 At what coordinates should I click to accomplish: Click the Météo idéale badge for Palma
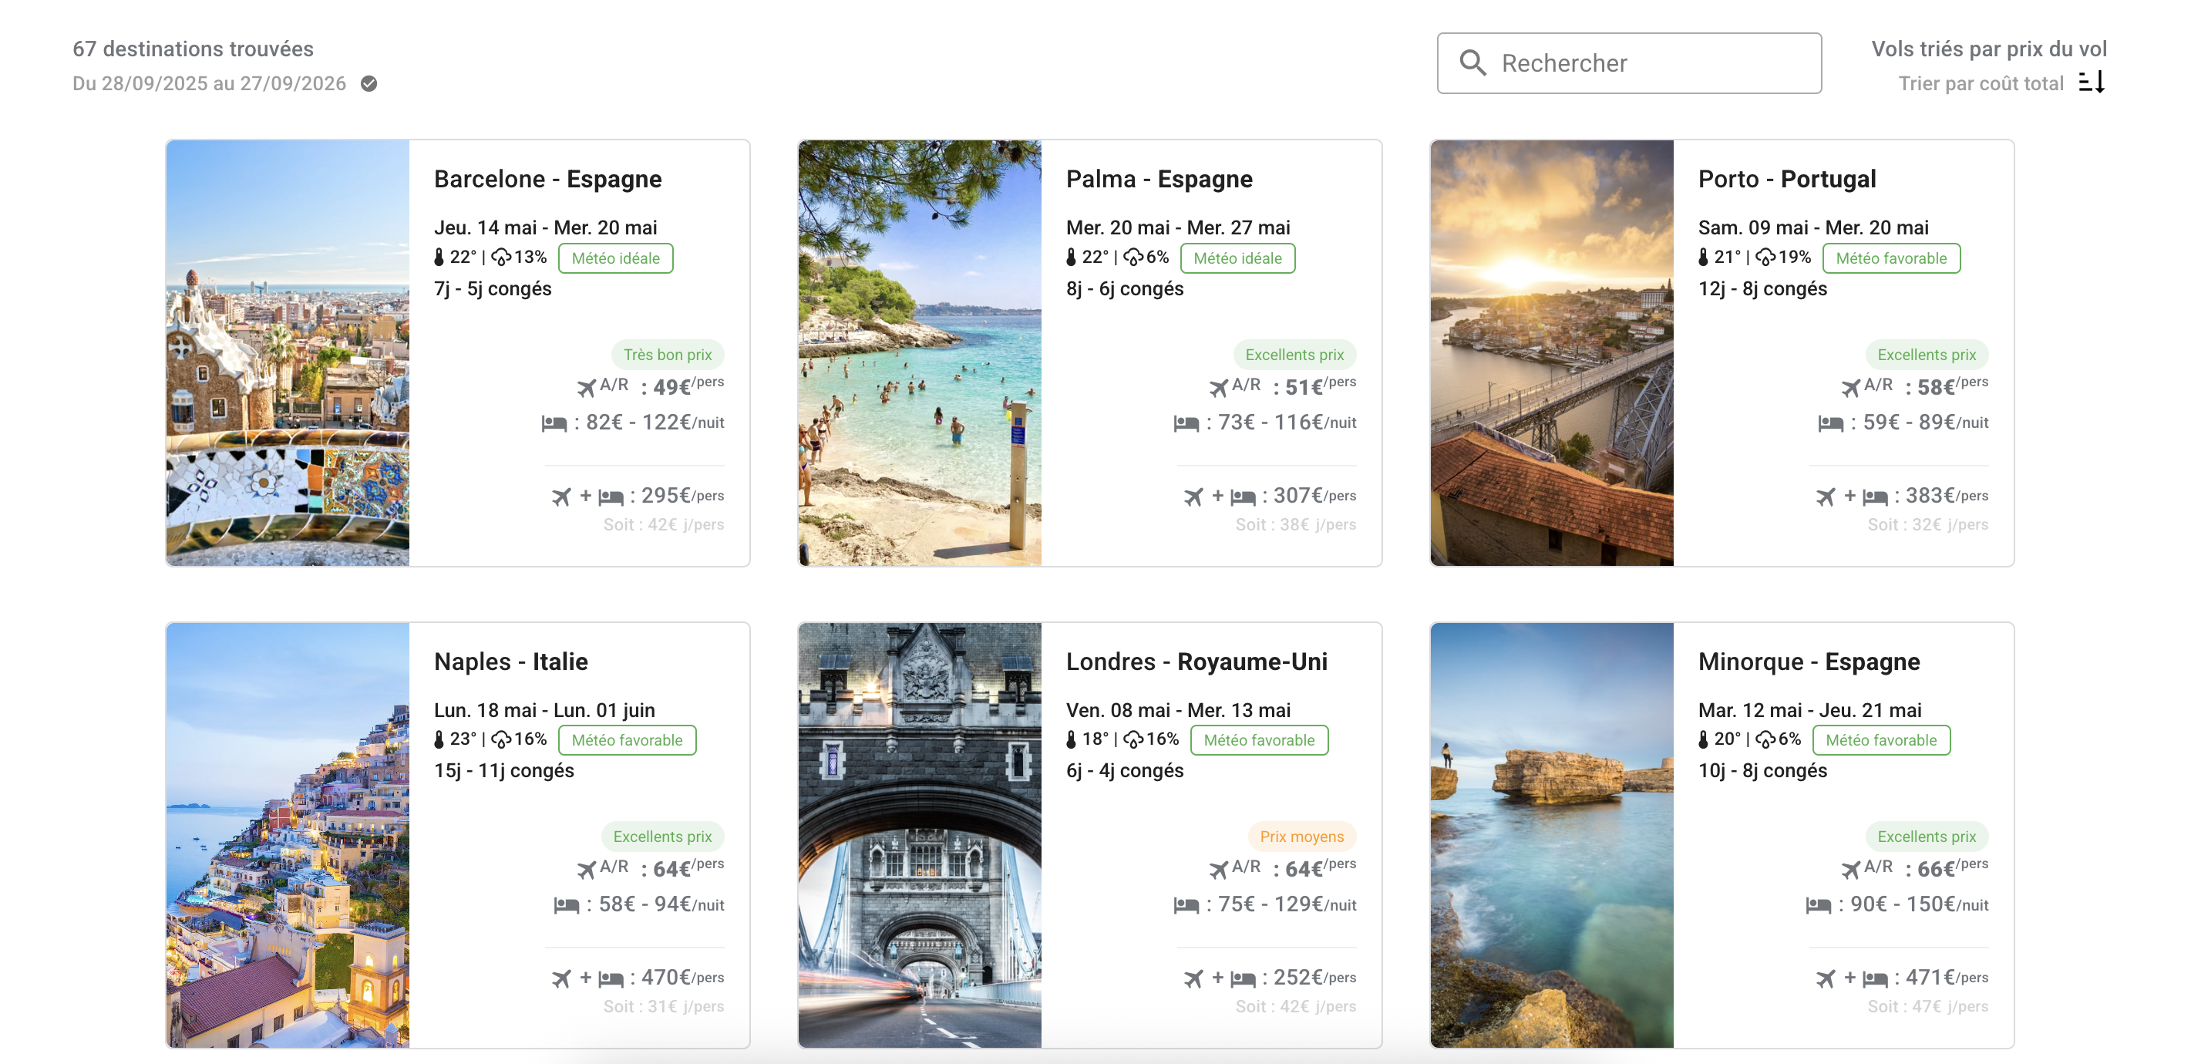click(x=1237, y=258)
